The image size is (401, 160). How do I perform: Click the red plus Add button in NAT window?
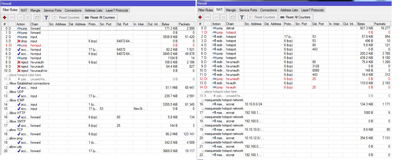200,17
